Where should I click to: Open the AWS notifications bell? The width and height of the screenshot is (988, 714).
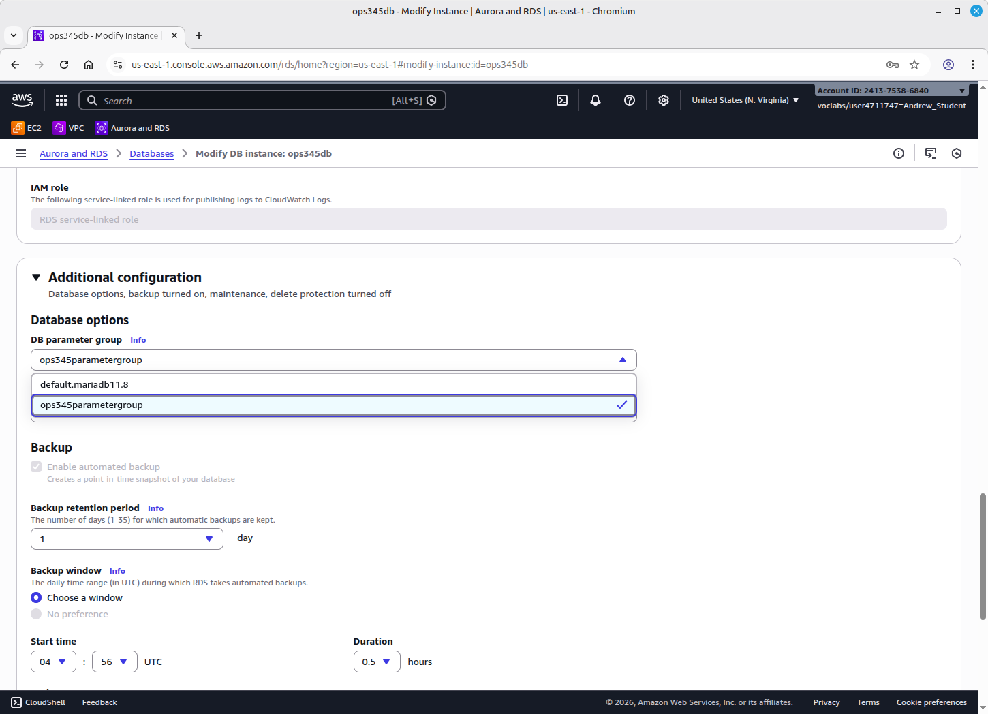pos(596,100)
